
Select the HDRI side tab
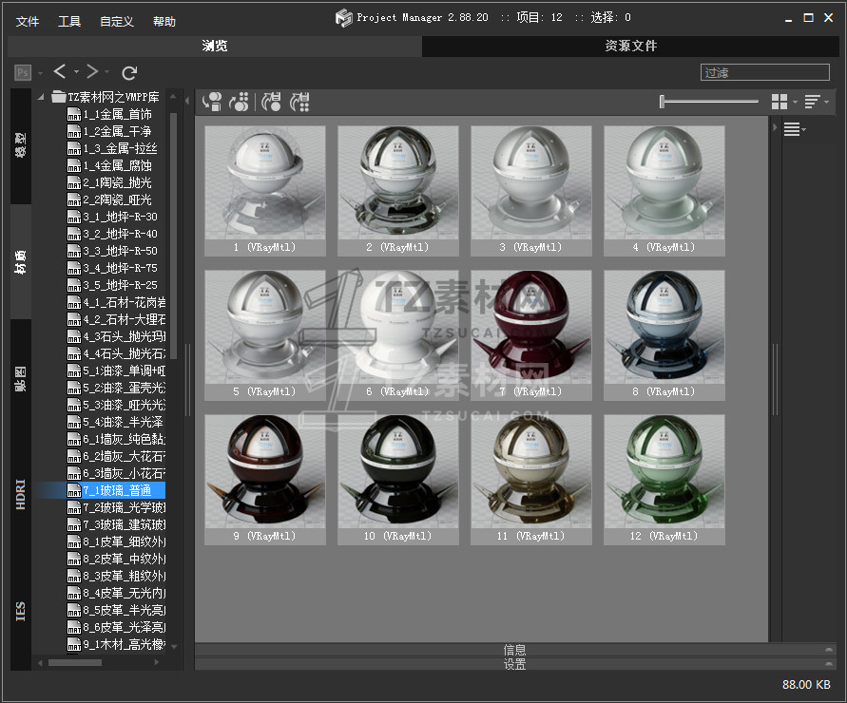click(21, 495)
